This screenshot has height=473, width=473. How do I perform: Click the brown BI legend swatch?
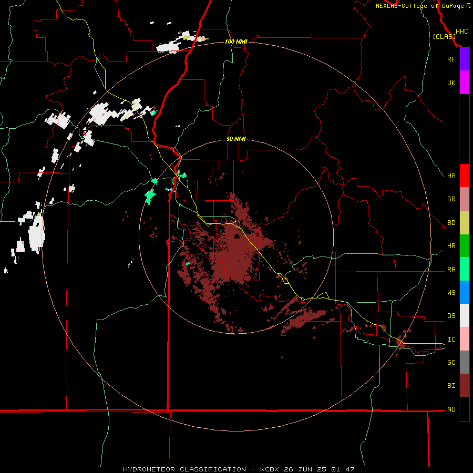pyautogui.click(x=464, y=386)
